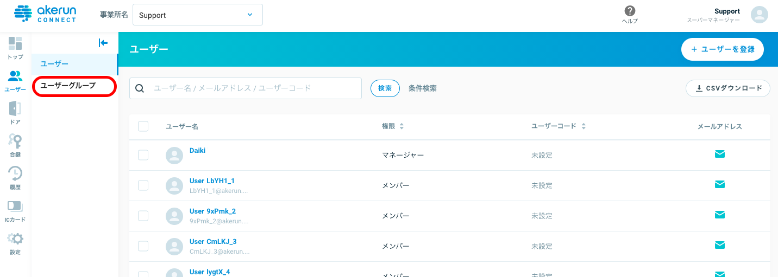Click the search magnifier icon
778x277 pixels.
140,88
